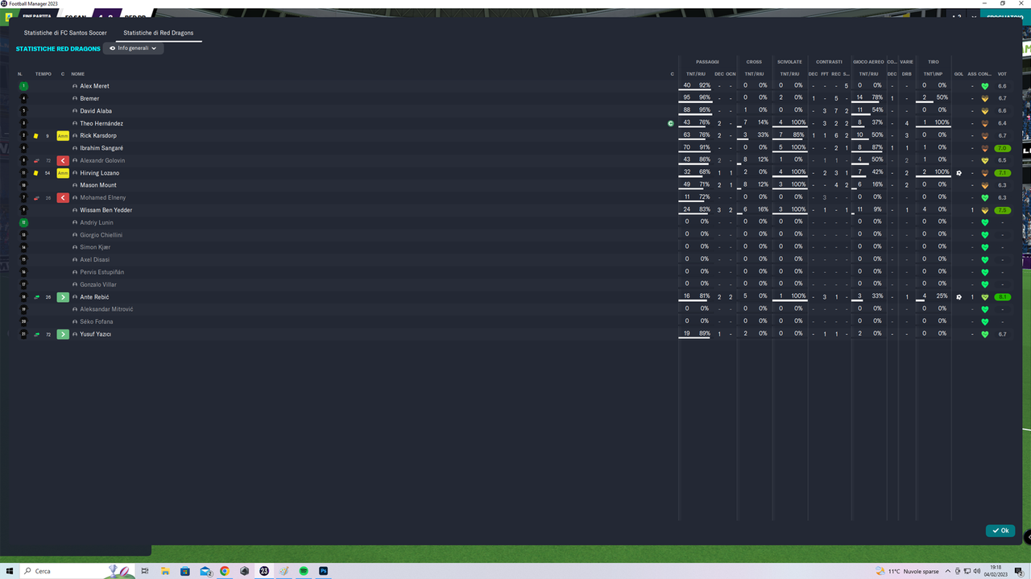
Task: Click the captain badge on Theo Hernández's row
Action: coord(670,123)
